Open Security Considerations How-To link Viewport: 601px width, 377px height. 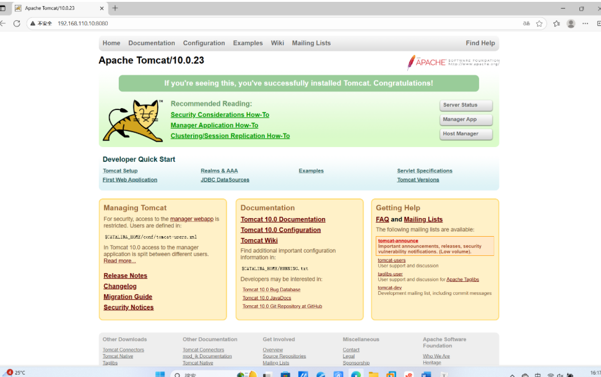(x=220, y=115)
